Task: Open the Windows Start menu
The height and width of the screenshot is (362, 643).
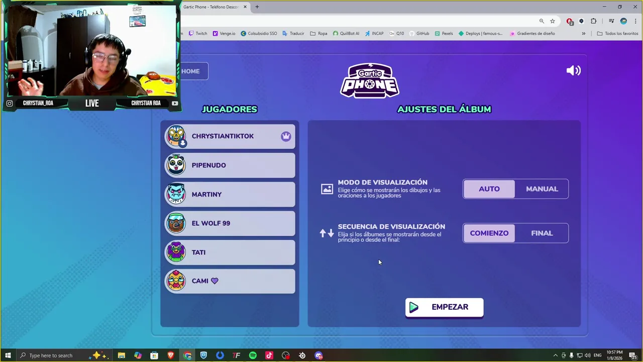Action: [8, 355]
